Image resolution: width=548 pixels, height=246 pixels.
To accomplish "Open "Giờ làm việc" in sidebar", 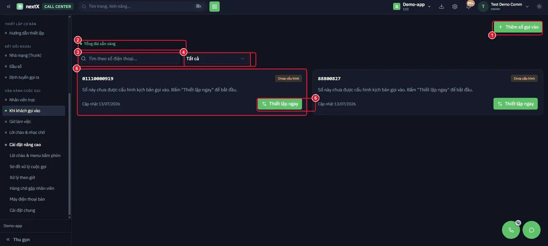I will pos(20,122).
